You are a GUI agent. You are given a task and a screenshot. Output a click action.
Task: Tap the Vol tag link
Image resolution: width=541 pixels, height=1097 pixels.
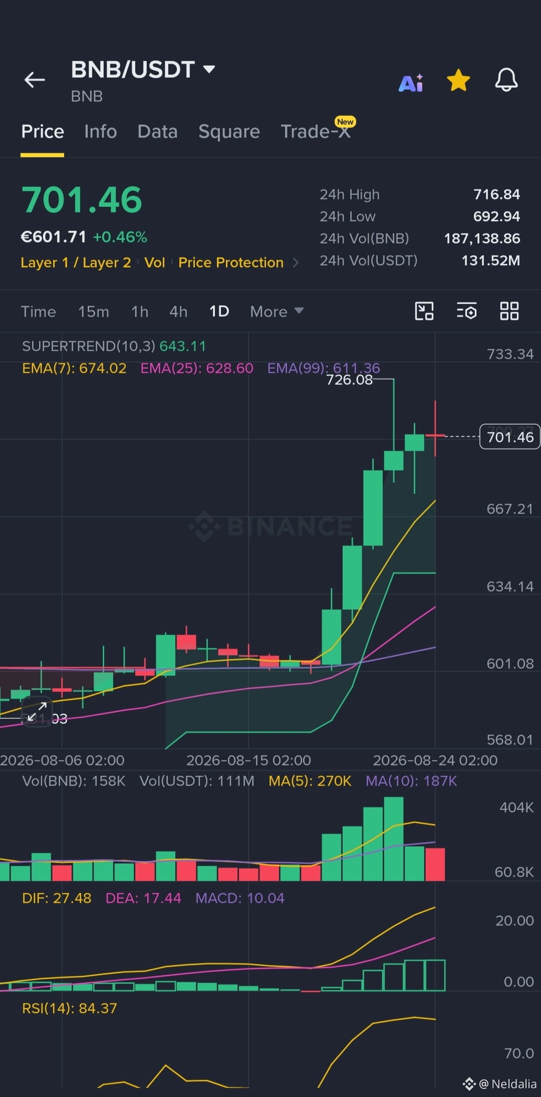[x=155, y=262]
